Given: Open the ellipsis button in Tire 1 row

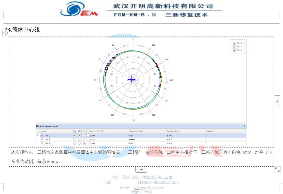Looking at the screenshot, I should [88, 136].
